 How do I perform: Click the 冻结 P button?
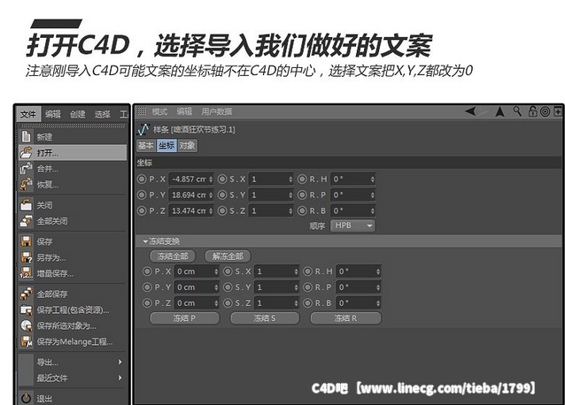click(x=184, y=318)
